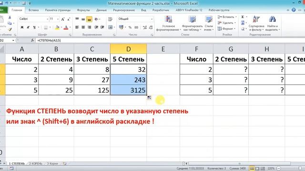The width and height of the screenshot is (305, 171).
Task: Toggle italic К formatting
Action: 28,28
